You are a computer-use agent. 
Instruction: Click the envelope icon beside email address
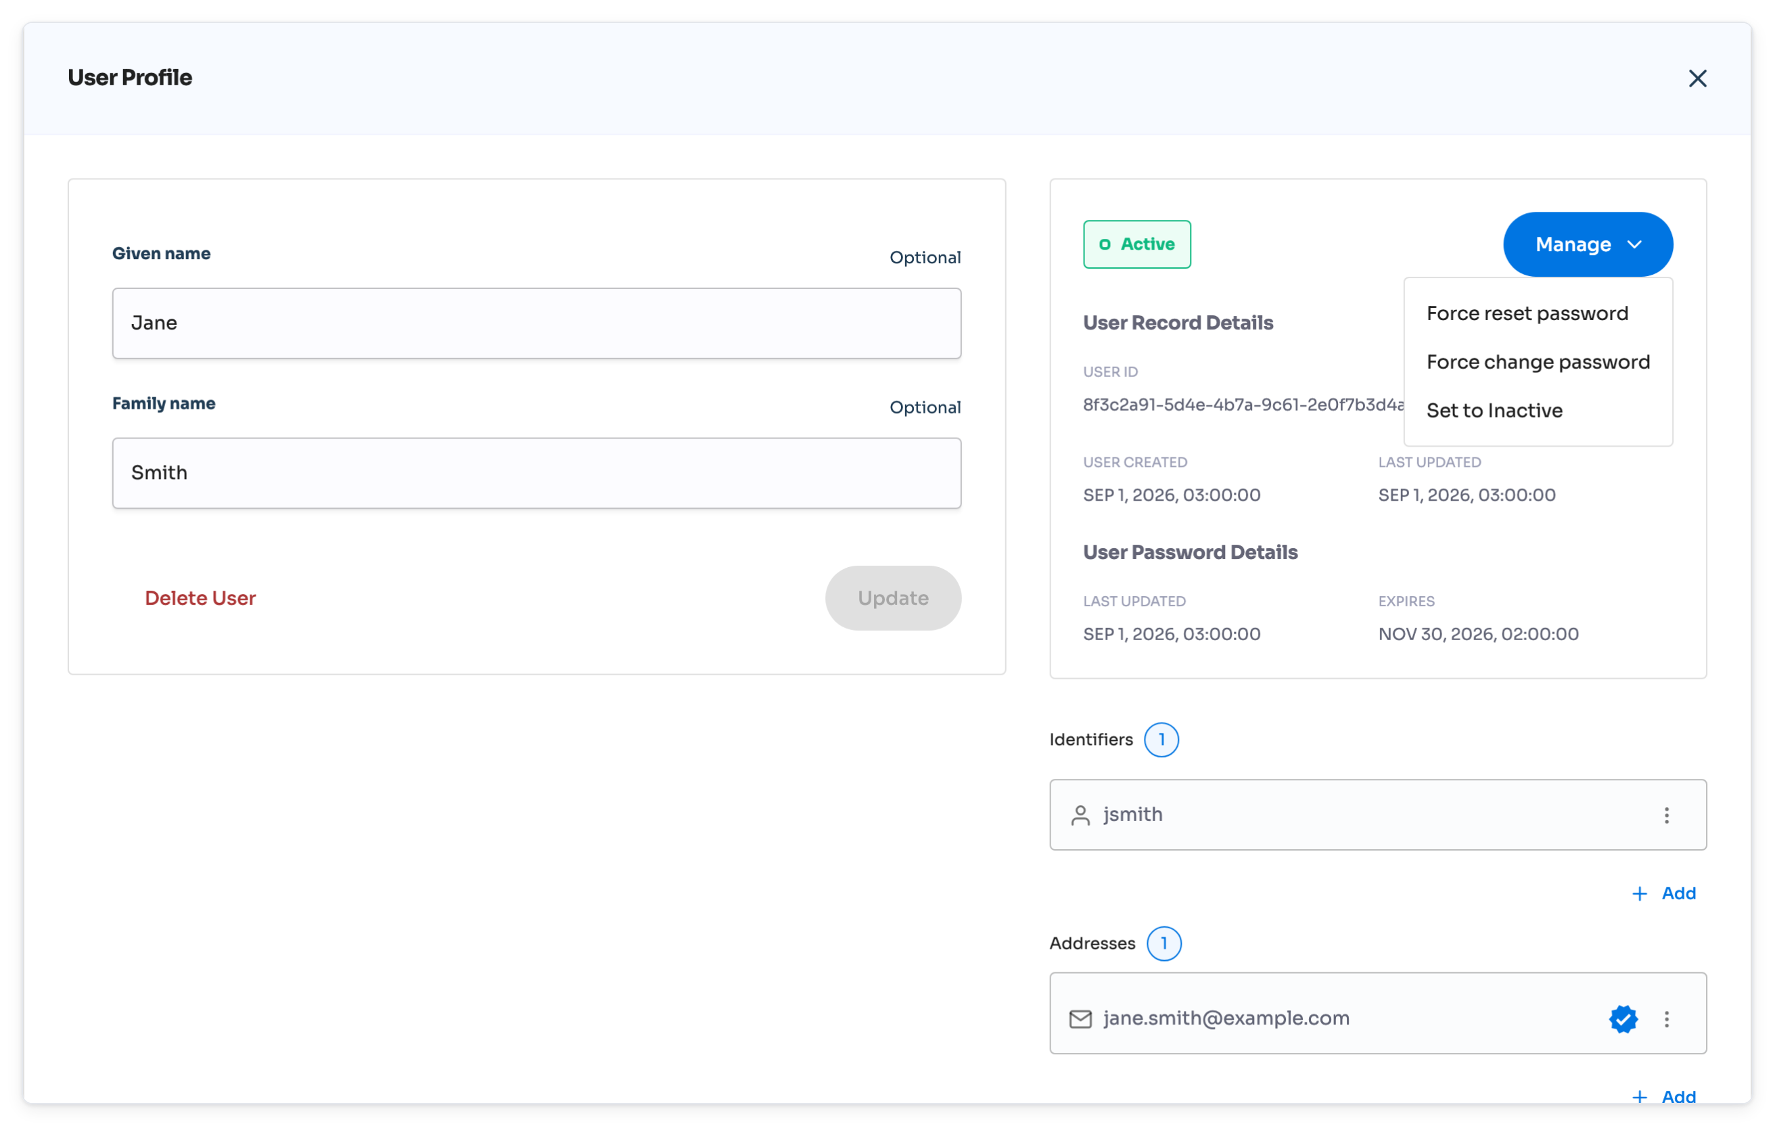1080,1018
